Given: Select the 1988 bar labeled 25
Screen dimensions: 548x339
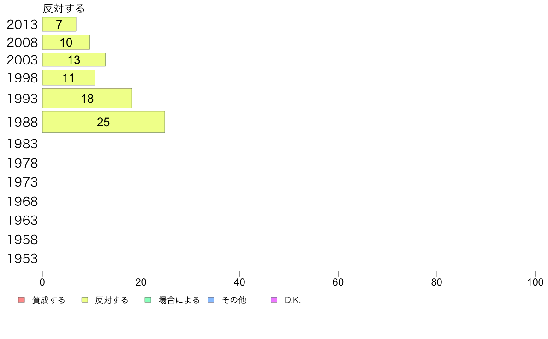Looking at the screenshot, I should [x=103, y=122].
